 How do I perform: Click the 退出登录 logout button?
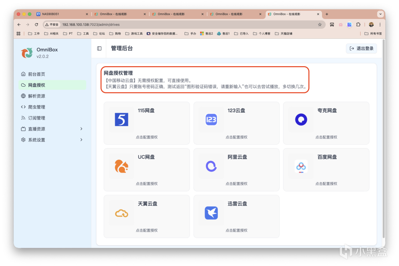point(361,48)
